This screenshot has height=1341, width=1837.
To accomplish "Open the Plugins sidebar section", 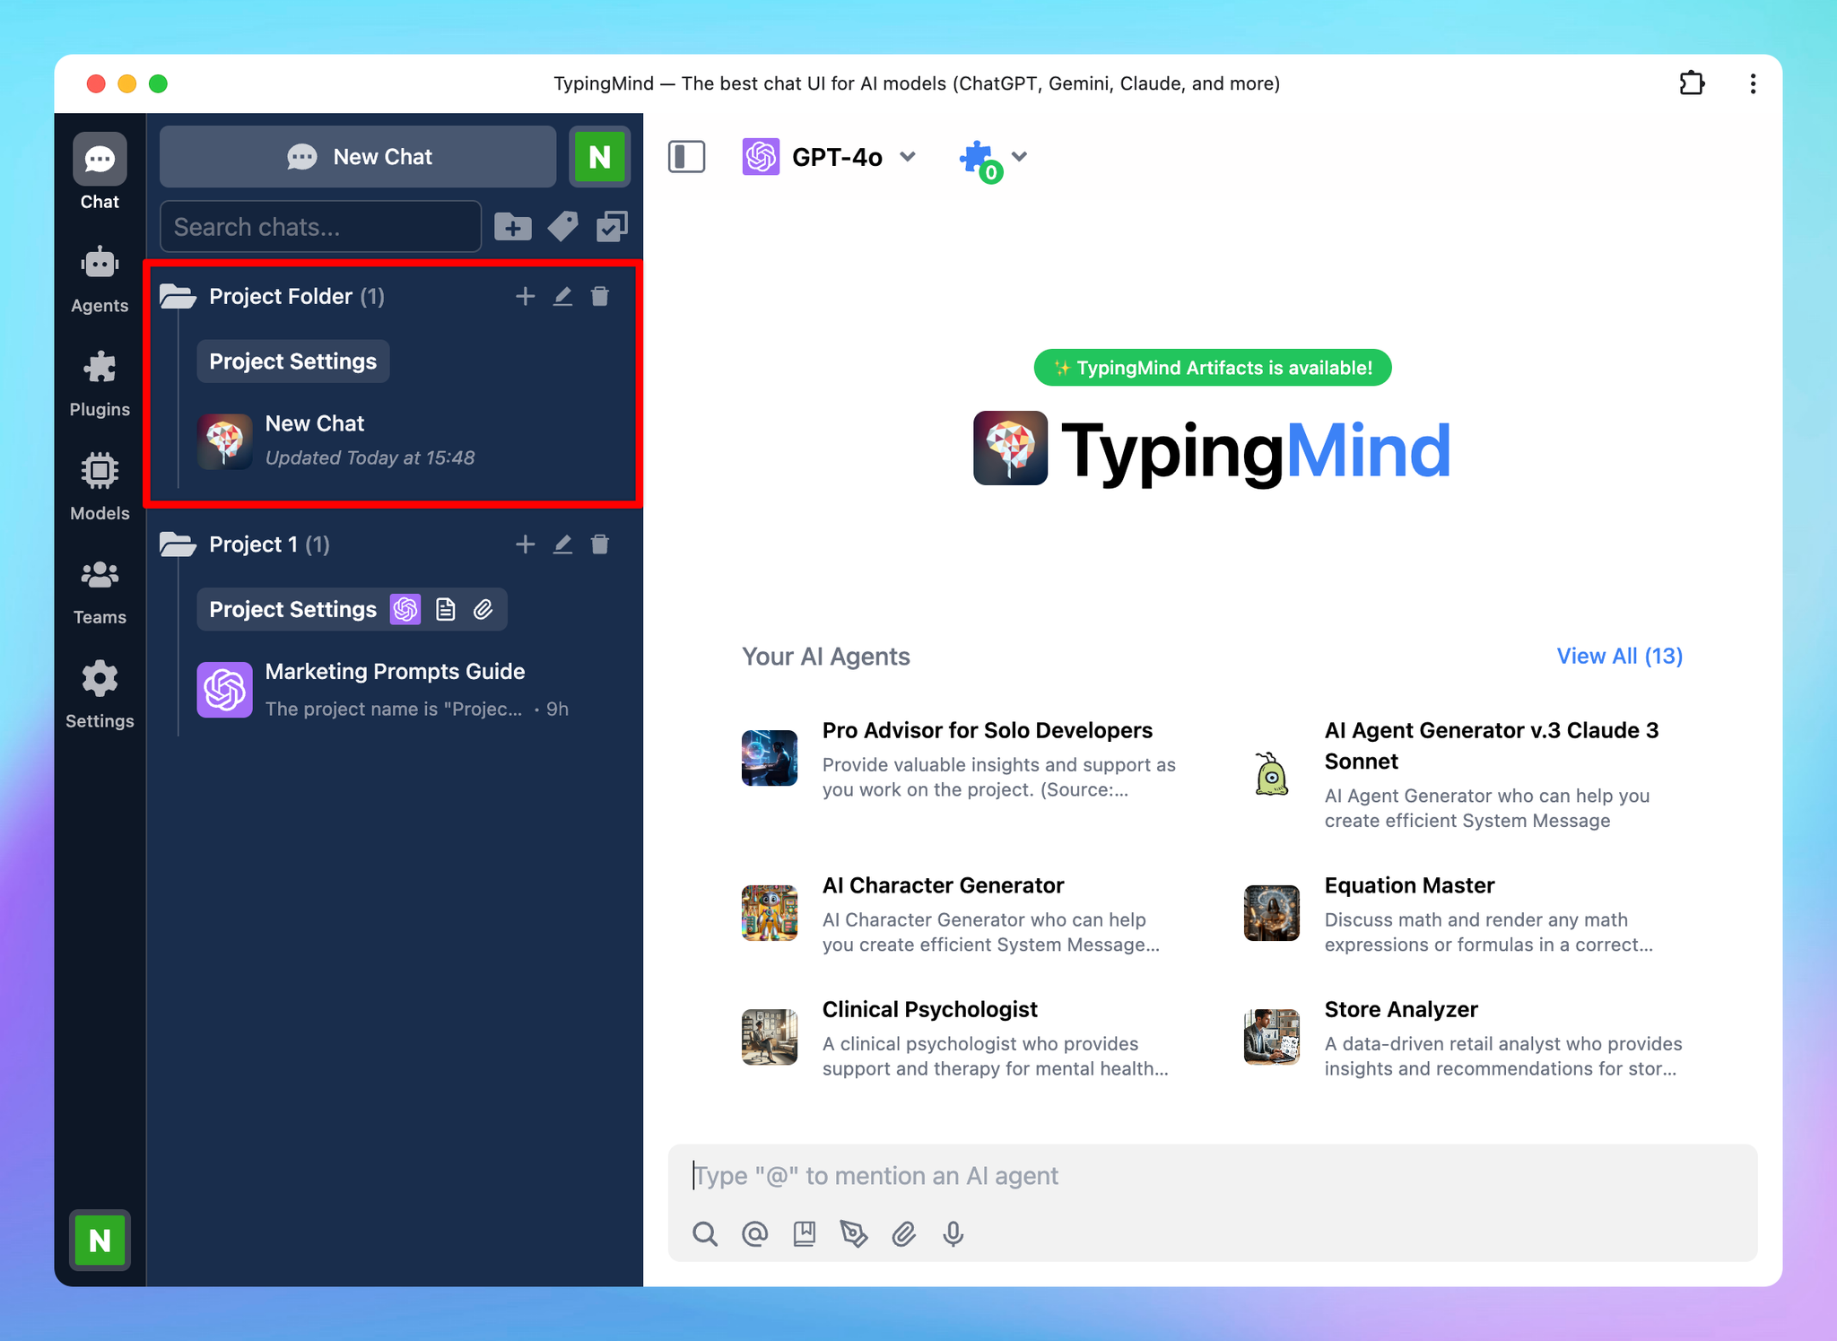I will click(100, 384).
